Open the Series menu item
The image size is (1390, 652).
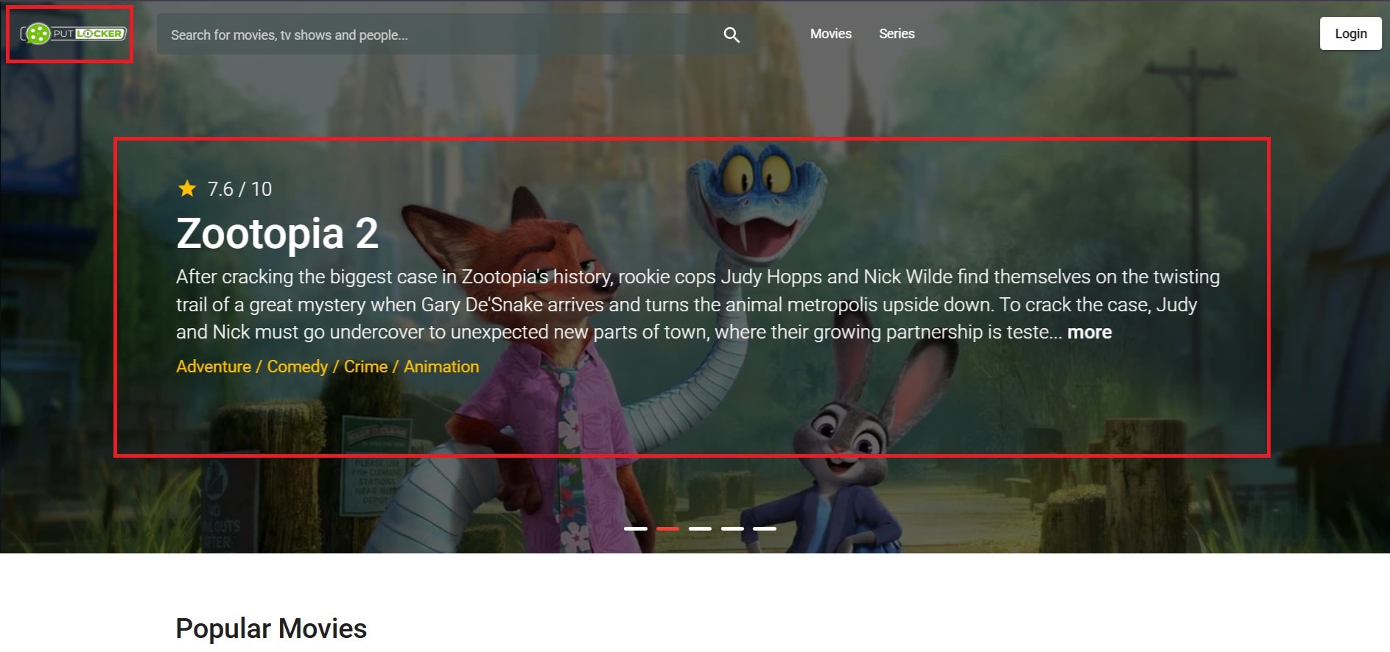pyautogui.click(x=896, y=34)
